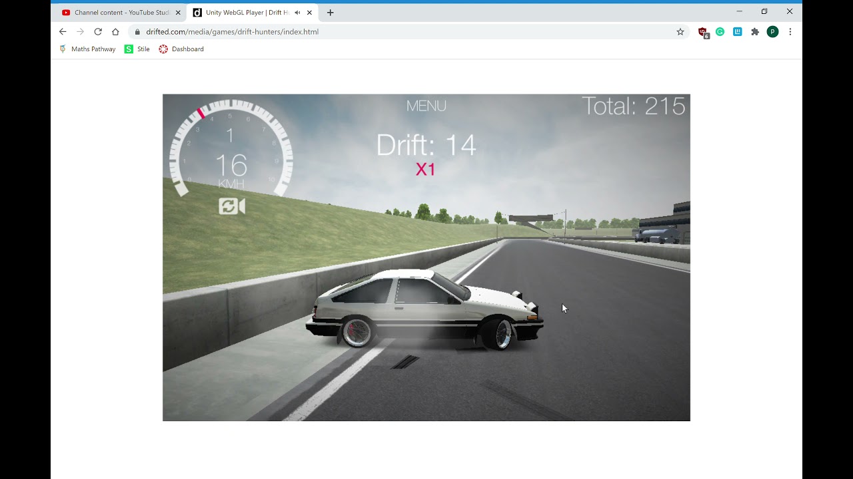The image size is (853, 479).
Task: Switch the camera view icon
Action: click(x=232, y=206)
